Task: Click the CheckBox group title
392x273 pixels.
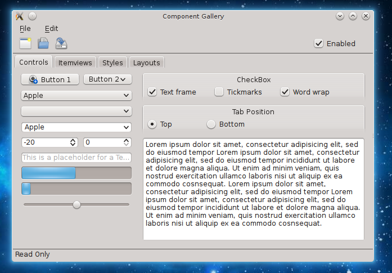Action: click(x=254, y=79)
